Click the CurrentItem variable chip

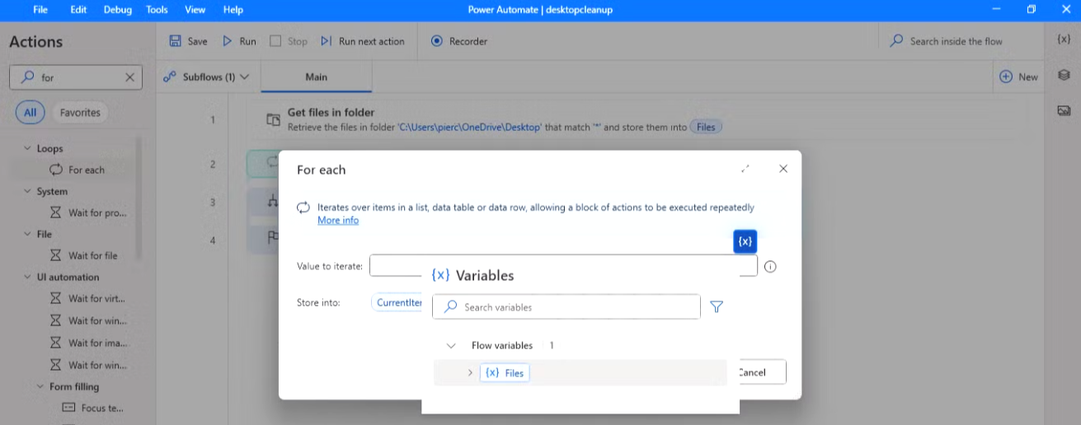coord(398,302)
